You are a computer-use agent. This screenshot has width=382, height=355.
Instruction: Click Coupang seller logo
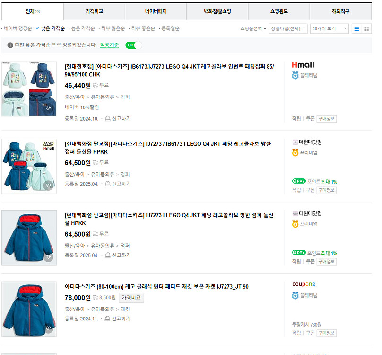pyautogui.click(x=304, y=284)
